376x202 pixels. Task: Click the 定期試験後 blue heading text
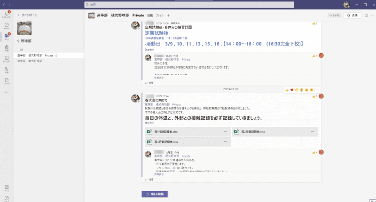[157, 33]
